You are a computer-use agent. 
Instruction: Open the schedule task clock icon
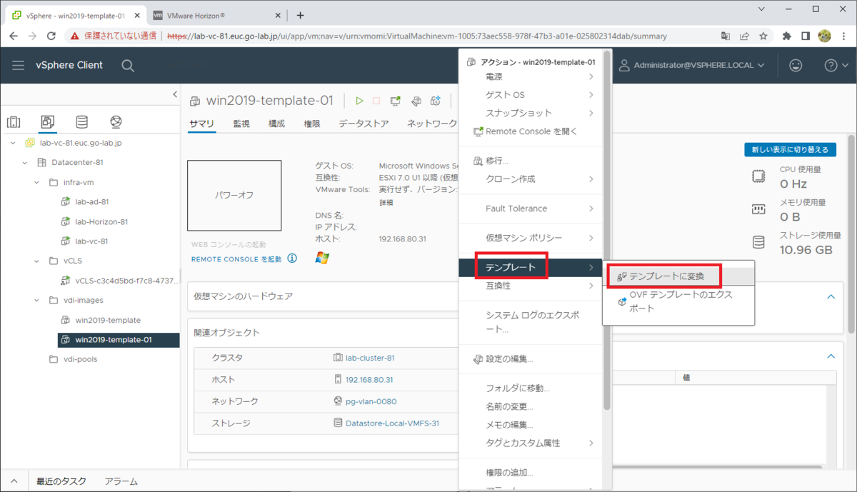click(436, 101)
